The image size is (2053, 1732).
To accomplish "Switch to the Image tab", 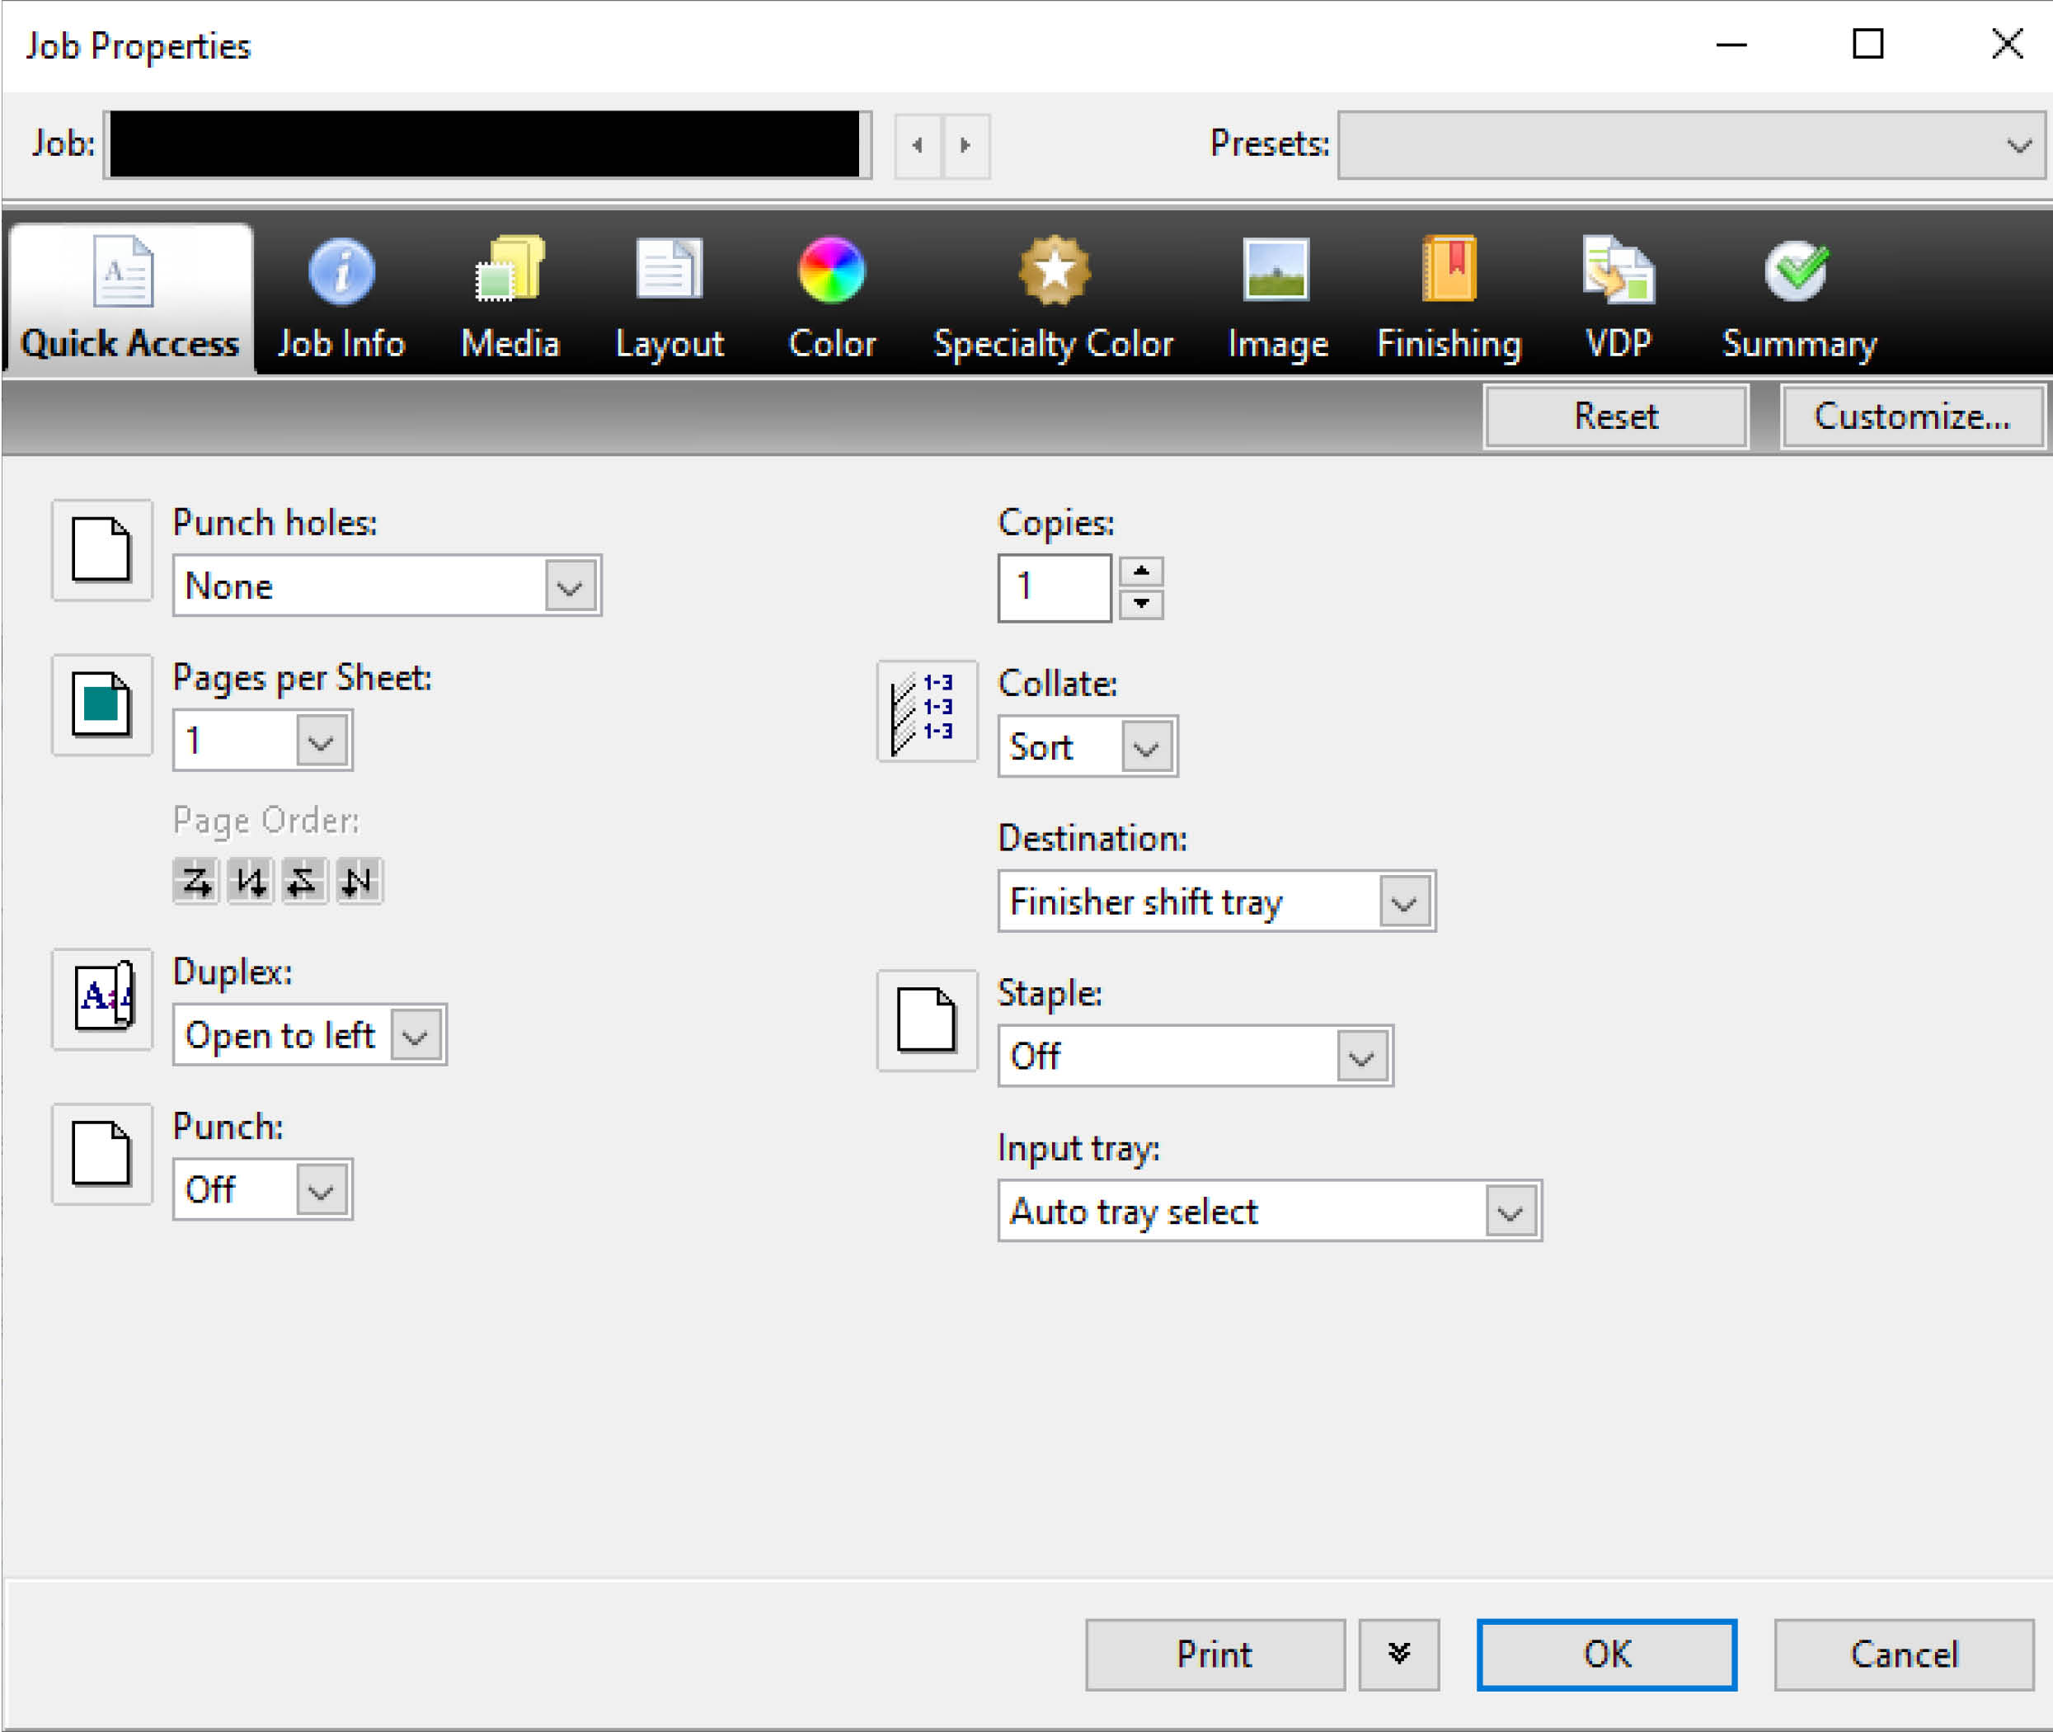I will (1277, 299).
